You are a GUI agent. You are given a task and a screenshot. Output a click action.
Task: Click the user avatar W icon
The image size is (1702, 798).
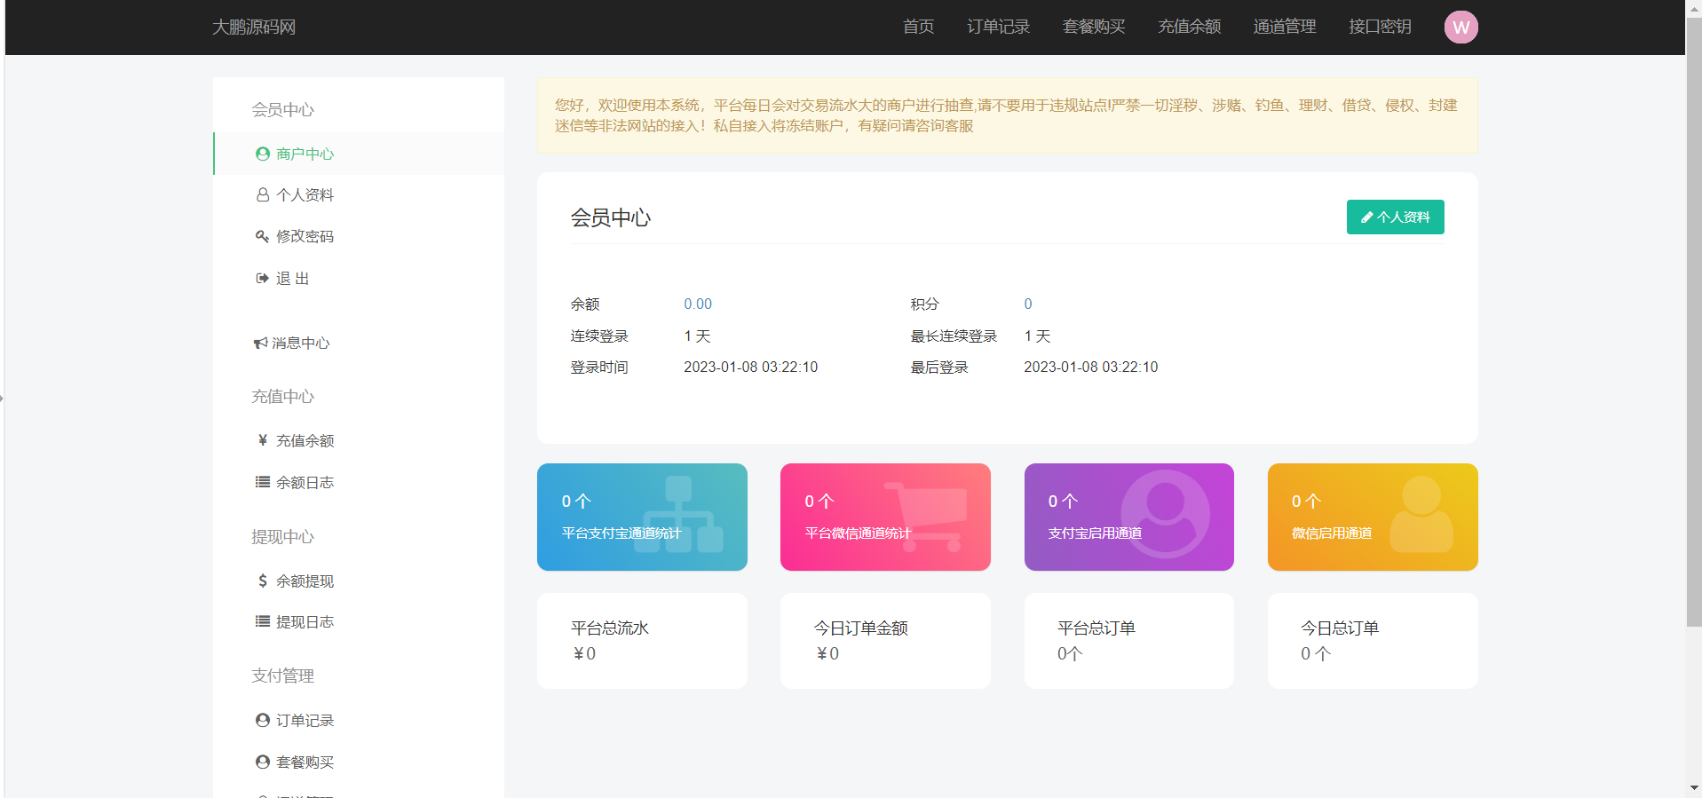[1461, 28]
